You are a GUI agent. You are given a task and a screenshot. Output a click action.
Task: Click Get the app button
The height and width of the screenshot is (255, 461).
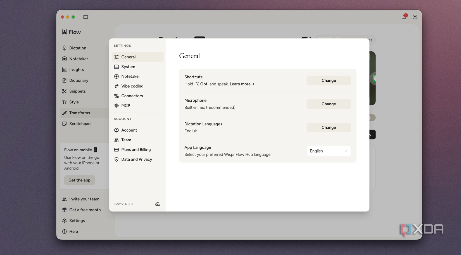[x=79, y=180]
